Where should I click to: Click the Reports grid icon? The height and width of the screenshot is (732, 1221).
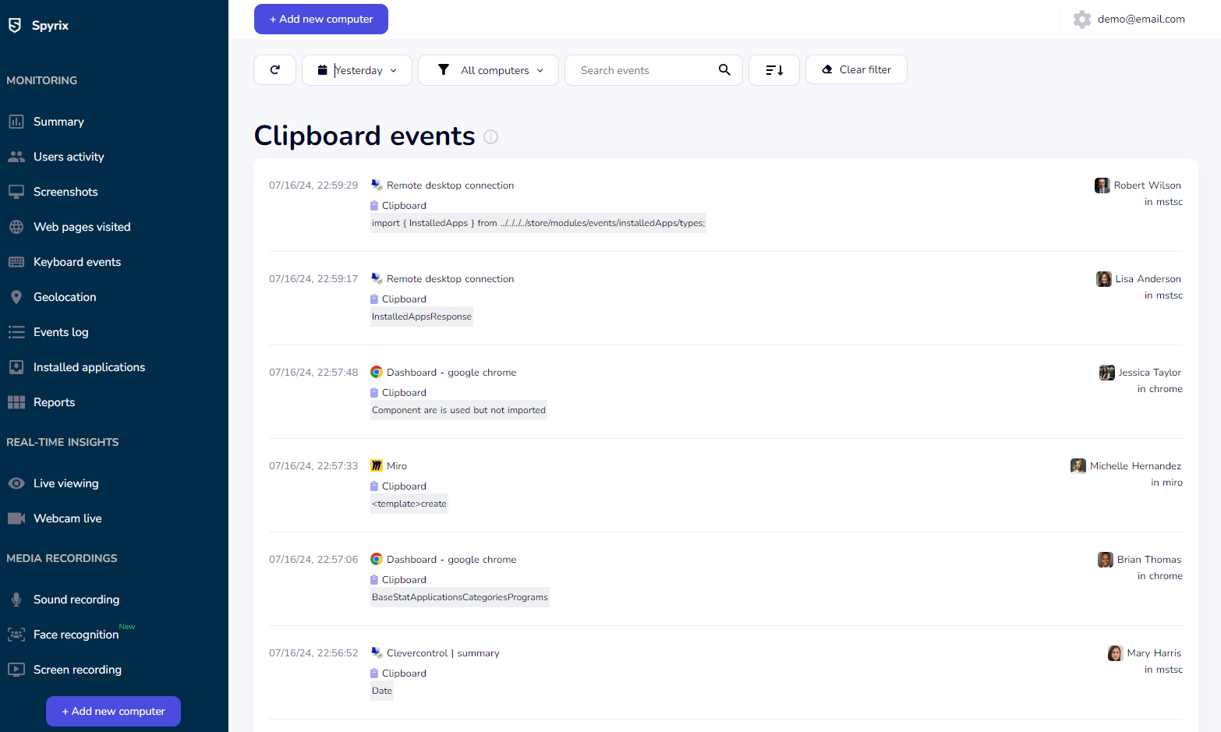tap(16, 402)
